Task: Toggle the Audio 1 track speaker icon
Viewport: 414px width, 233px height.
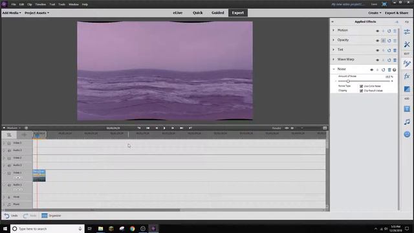Action: coord(9,185)
